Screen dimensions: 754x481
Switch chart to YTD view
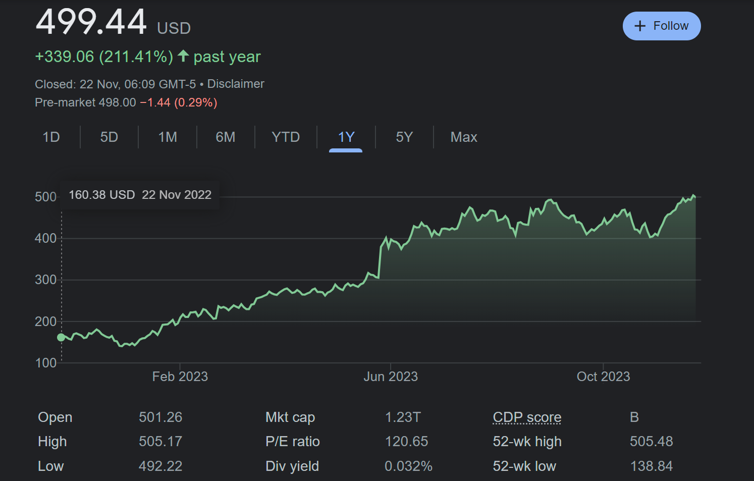286,137
